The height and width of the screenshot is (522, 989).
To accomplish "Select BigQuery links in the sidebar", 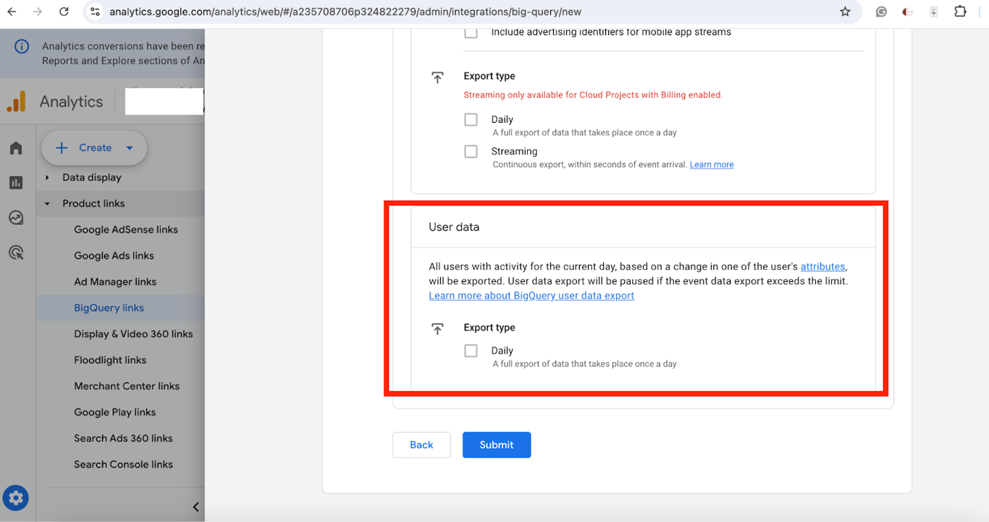I will [x=109, y=308].
